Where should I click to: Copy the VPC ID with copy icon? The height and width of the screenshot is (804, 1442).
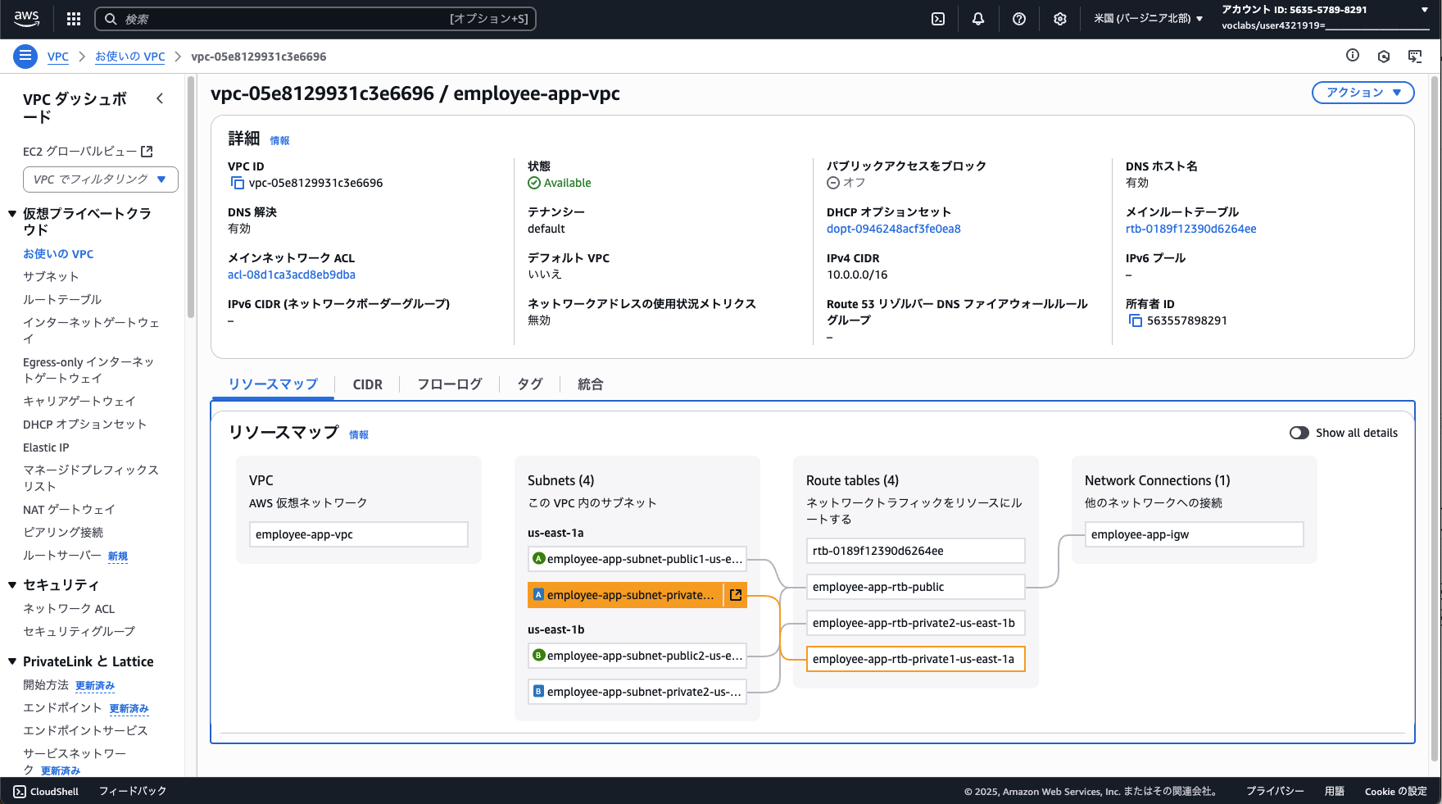point(237,183)
